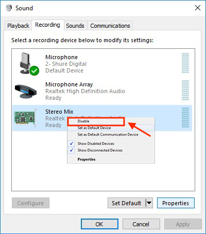Image resolution: width=206 pixels, height=234 pixels.
Task: Click the Cancel button
Action: [x=141, y=224]
